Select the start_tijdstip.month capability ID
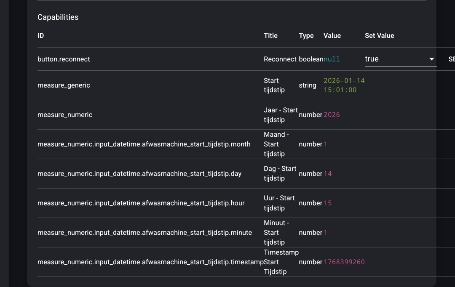Screen dimensions: 455x287 (144, 144)
